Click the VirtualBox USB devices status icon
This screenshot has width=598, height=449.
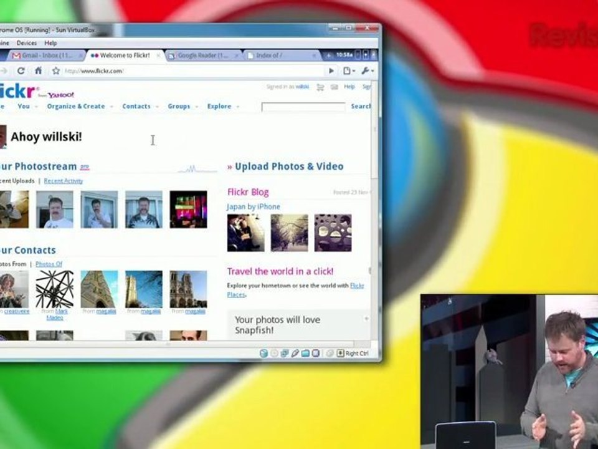click(295, 353)
